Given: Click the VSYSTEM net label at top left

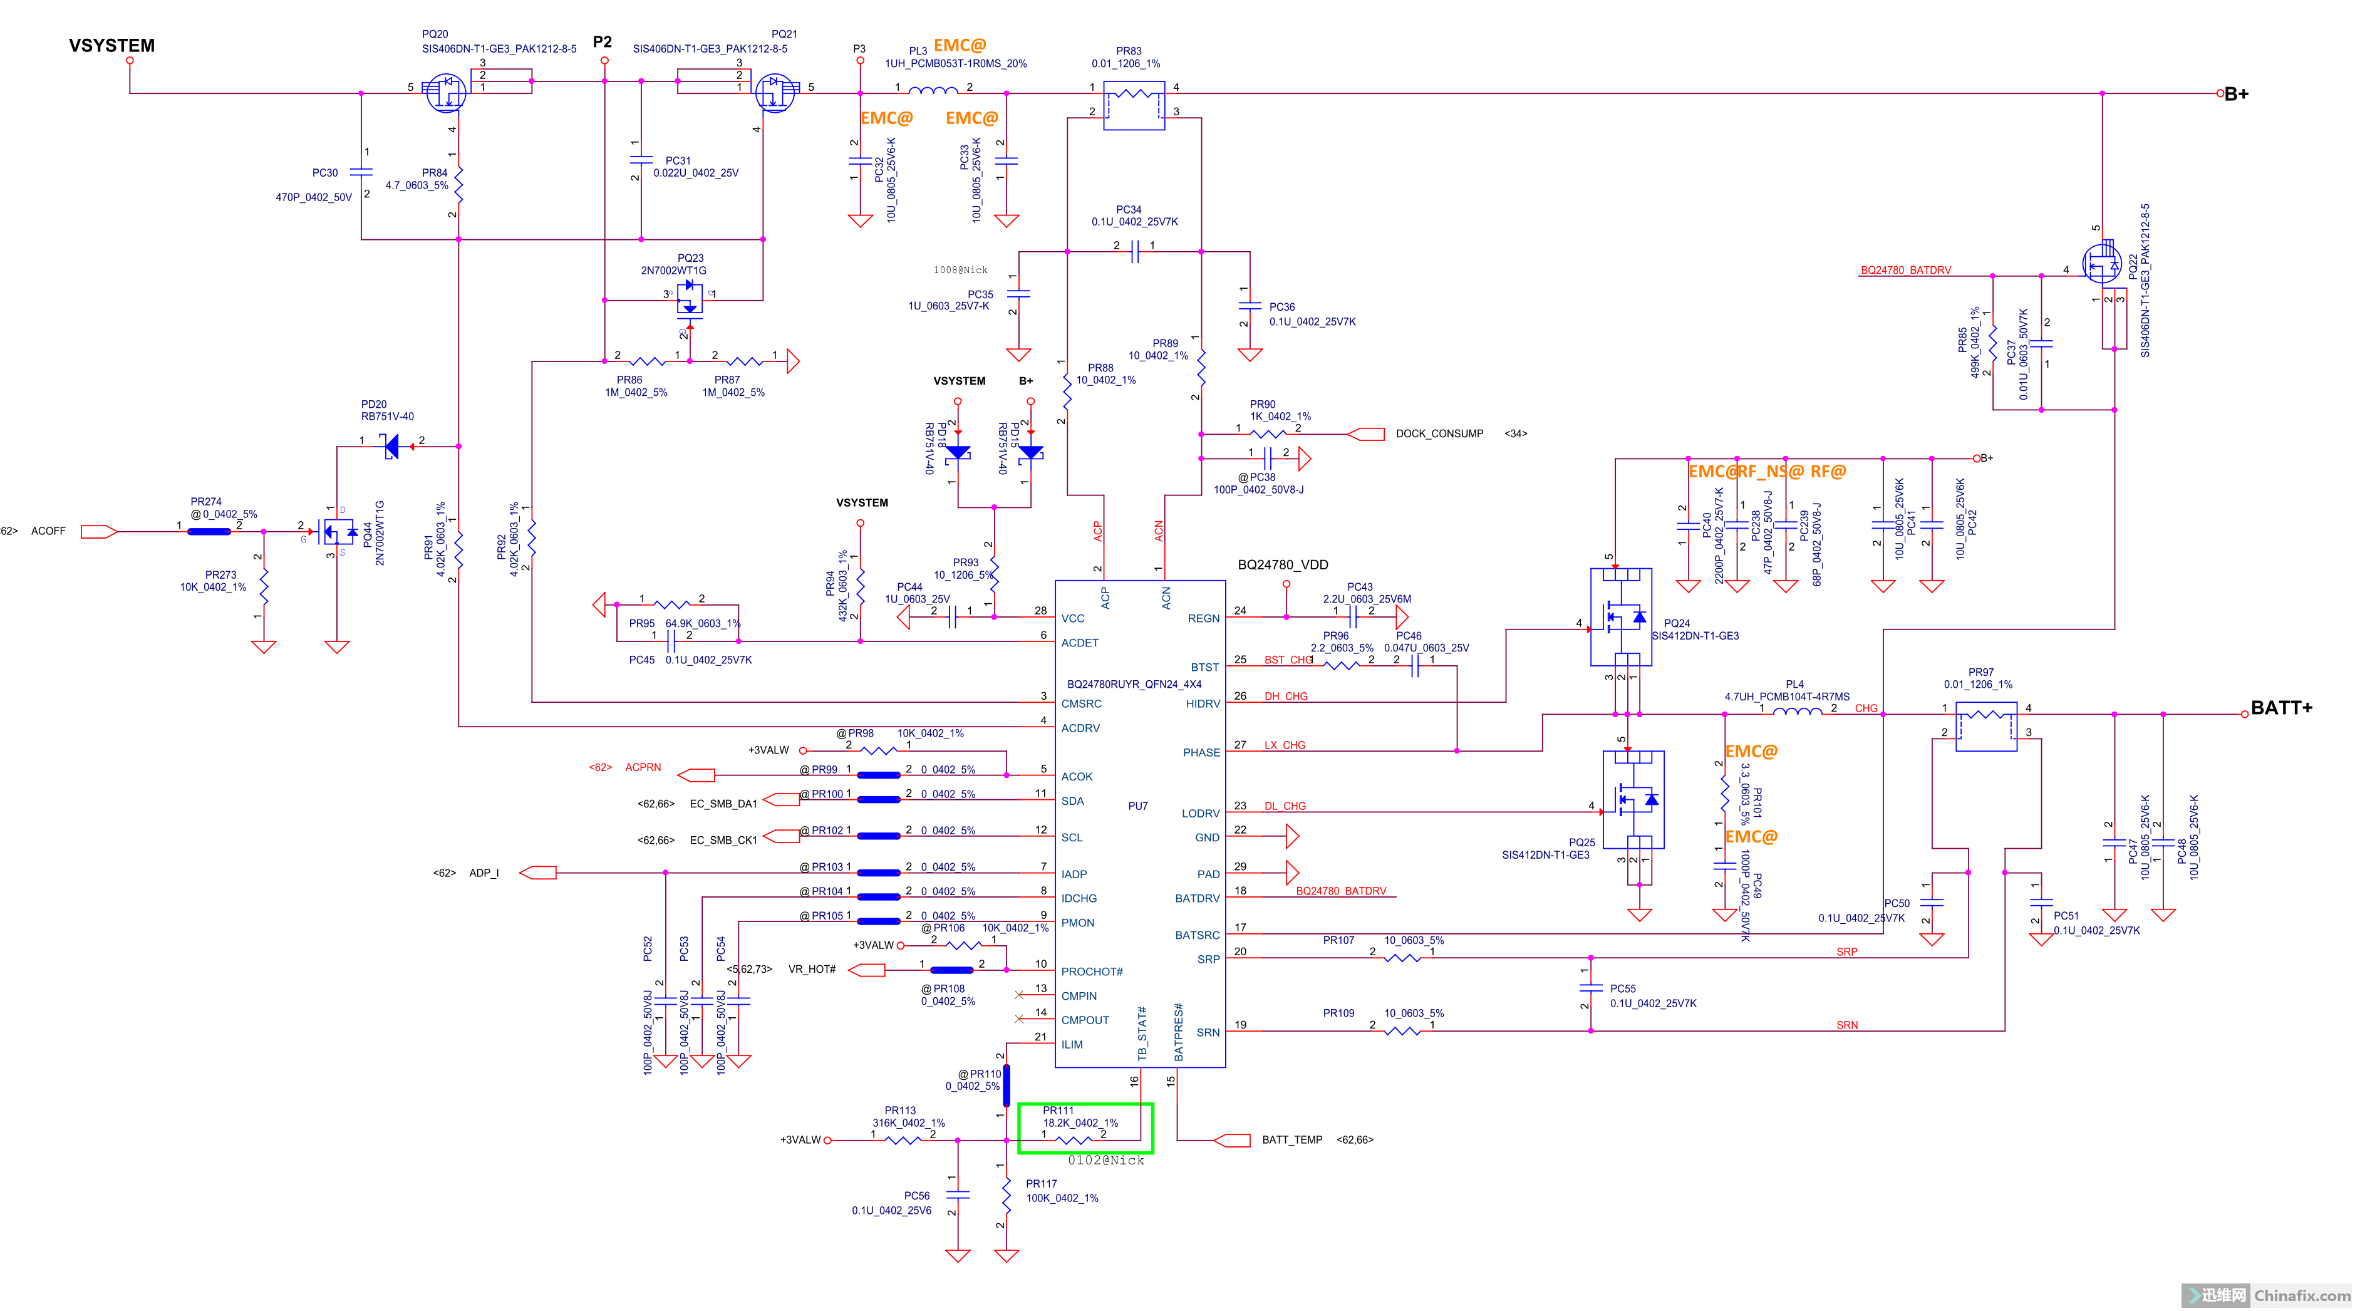Looking at the screenshot, I should tap(111, 46).
